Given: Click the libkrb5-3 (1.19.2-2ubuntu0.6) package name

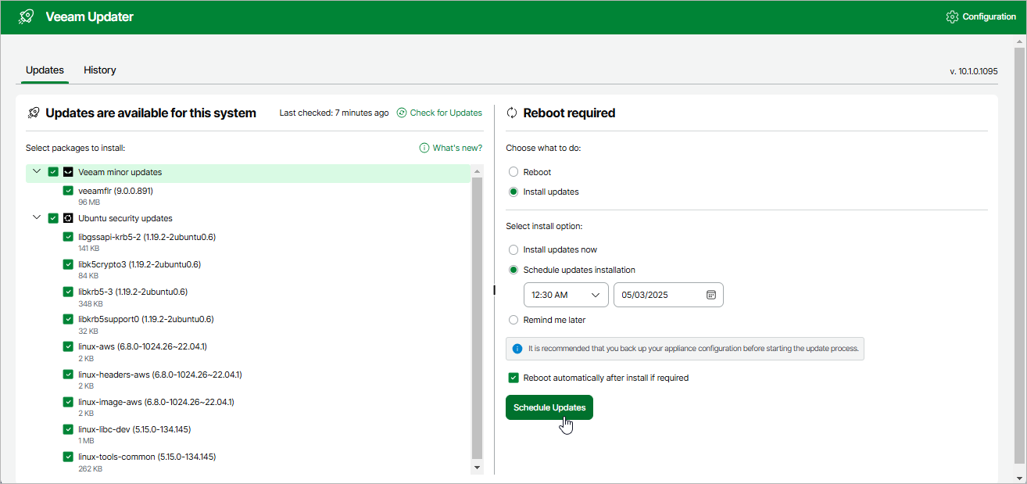Looking at the screenshot, I should pos(133,292).
